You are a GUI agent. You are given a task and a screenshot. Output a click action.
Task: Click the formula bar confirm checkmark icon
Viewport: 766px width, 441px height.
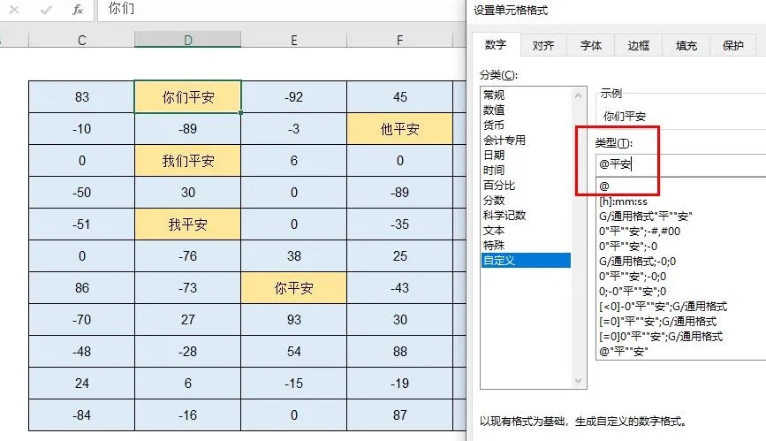46,10
